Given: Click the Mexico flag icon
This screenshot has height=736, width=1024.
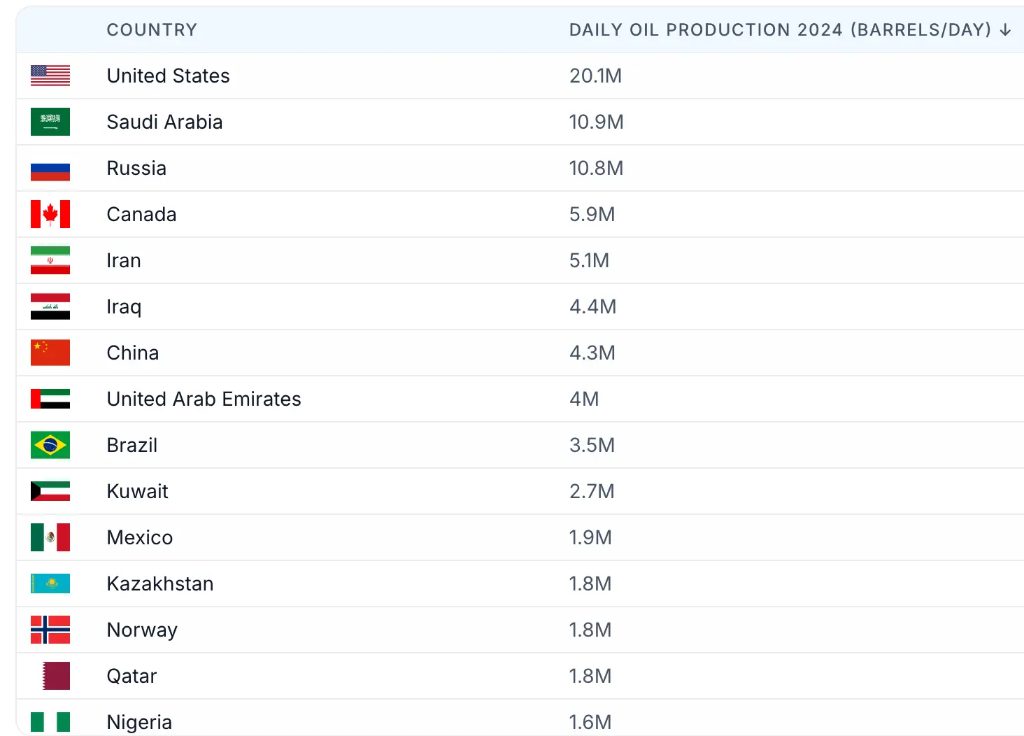Looking at the screenshot, I should [50, 537].
